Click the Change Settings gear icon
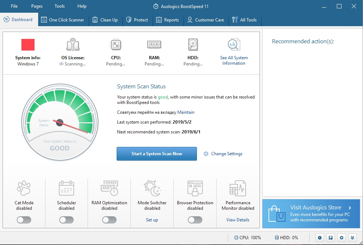Viewport: 363px width, 245px height. (x=206, y=154)
